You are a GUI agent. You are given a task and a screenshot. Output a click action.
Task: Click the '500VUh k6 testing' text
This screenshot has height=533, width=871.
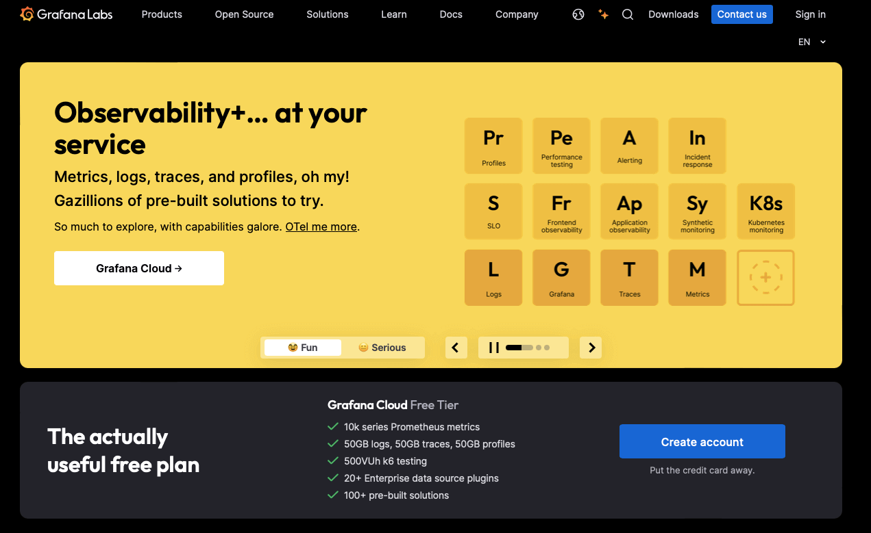(x=385, y=461)
